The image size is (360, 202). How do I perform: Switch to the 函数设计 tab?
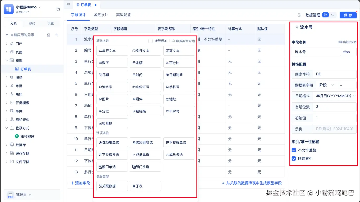[x=101, y=15]
